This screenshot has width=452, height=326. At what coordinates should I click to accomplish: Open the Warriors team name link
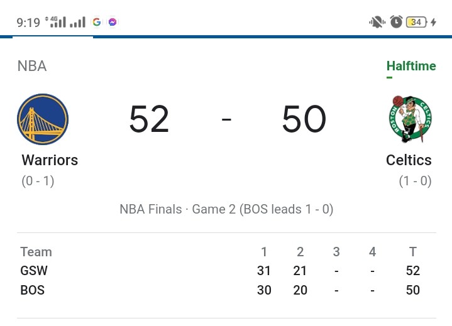pyautogui.click(x=50, y=160)
